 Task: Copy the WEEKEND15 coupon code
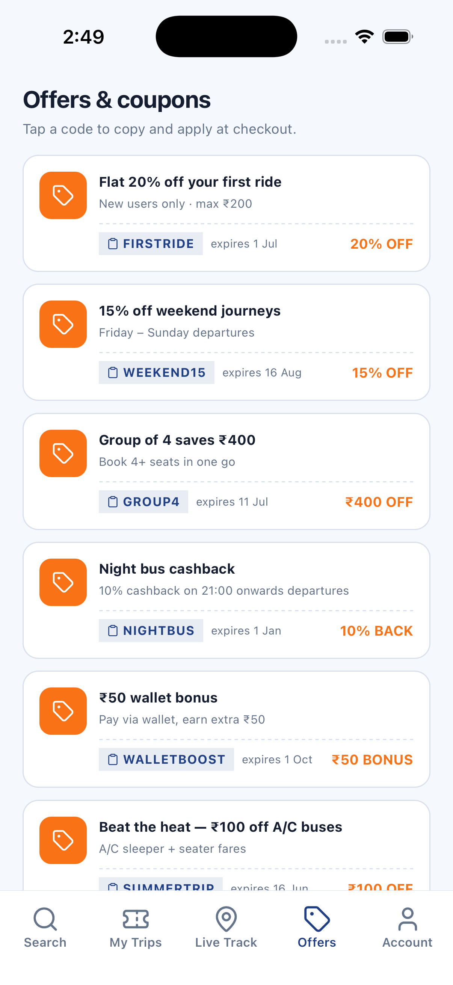(x=157, y=372)
